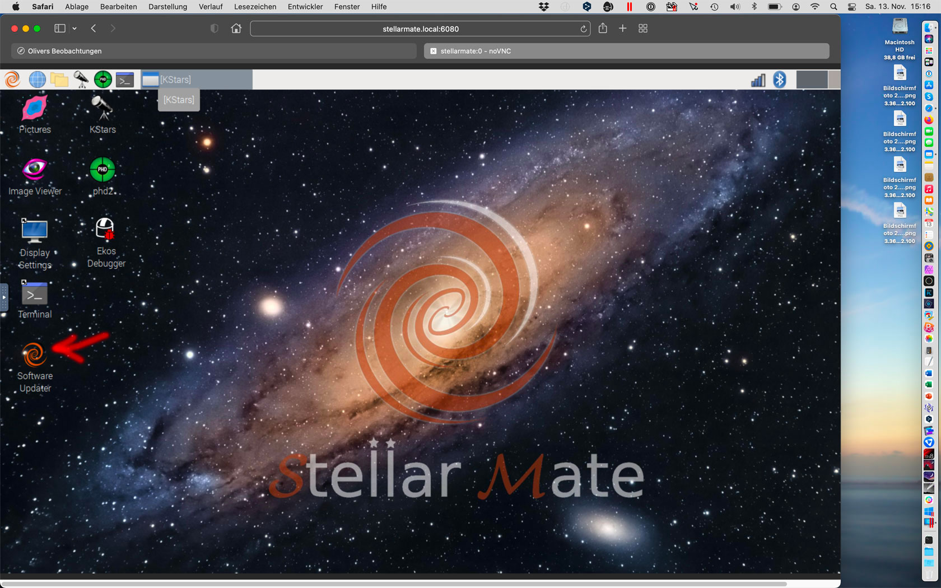Launch KStars from the panel telescope icon
Viewport: 941px width, 588px height.
[81, 80]
